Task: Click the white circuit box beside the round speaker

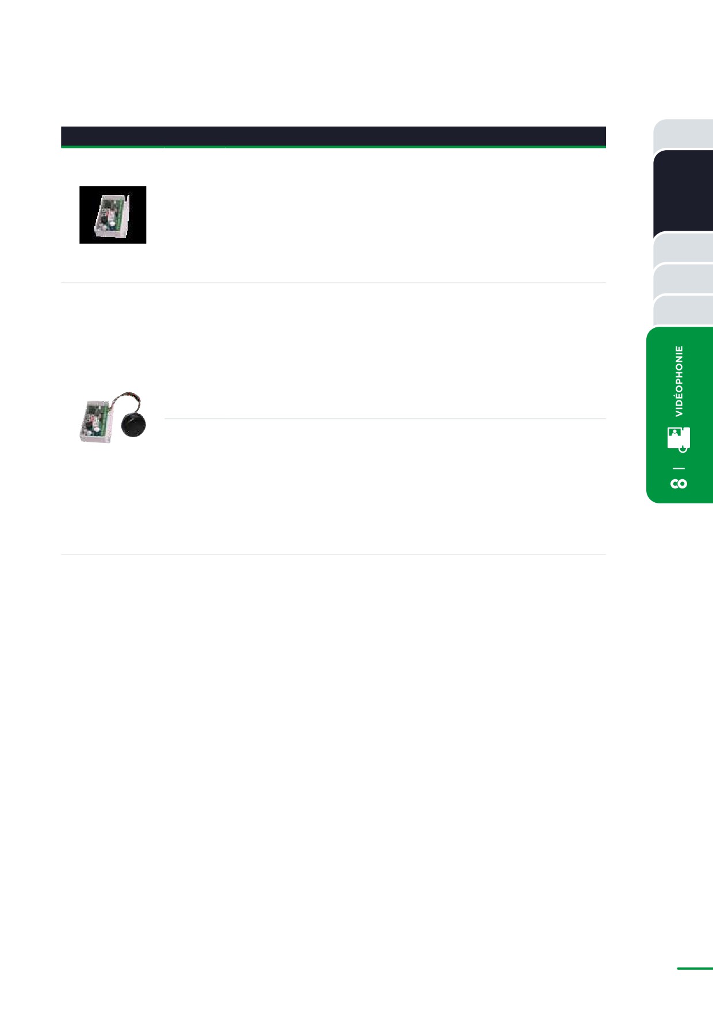Action: click(95, 421)
